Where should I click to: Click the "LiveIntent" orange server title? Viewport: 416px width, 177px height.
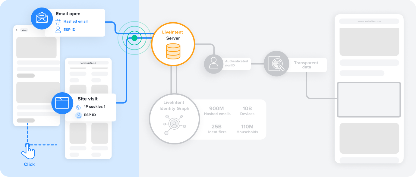click(x=172, y=32)
